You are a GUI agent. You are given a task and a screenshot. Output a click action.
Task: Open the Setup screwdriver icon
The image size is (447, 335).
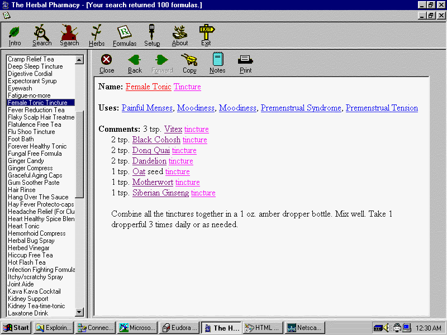[152, 36]
